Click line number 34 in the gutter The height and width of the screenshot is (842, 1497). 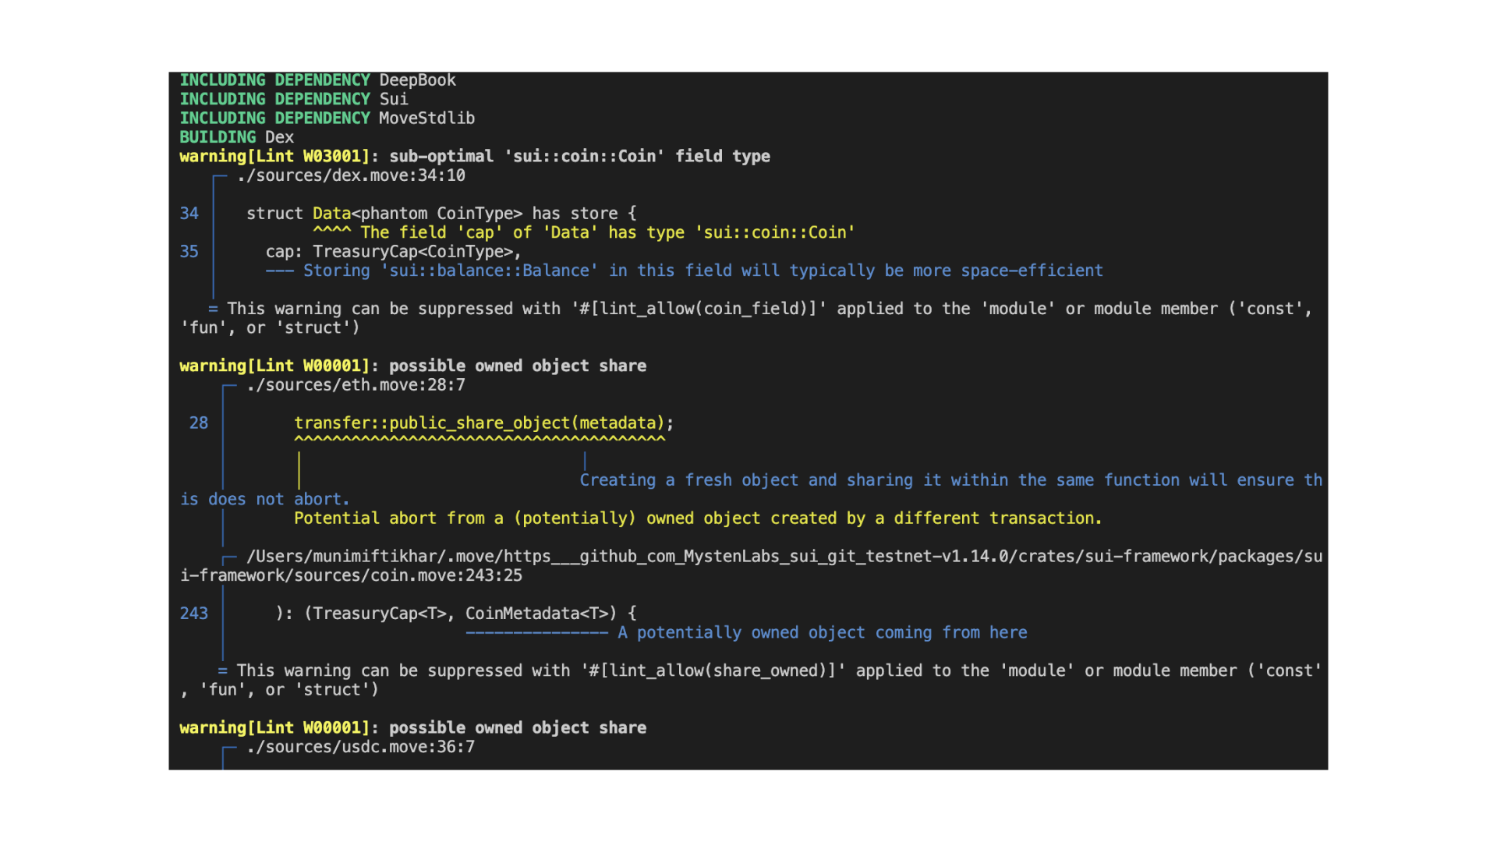pos(189,214)
